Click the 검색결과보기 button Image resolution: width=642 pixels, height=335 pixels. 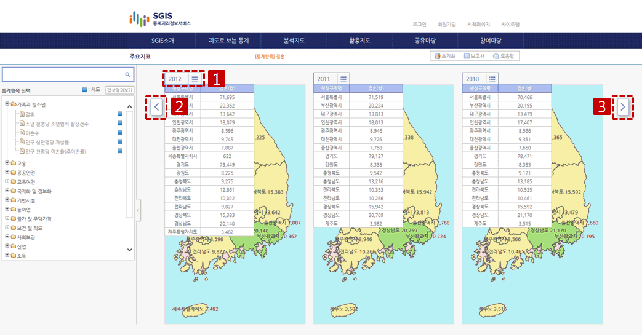tap(119, 90)
